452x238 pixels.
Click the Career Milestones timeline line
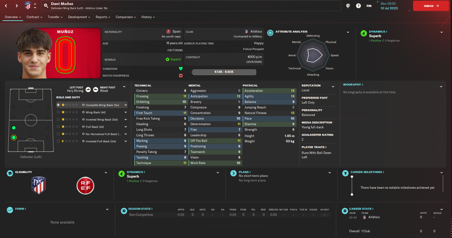352,185
